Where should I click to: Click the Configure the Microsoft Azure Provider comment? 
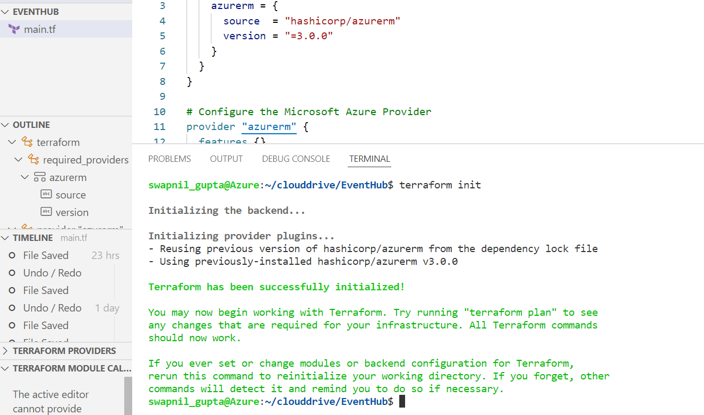(309, 112)
